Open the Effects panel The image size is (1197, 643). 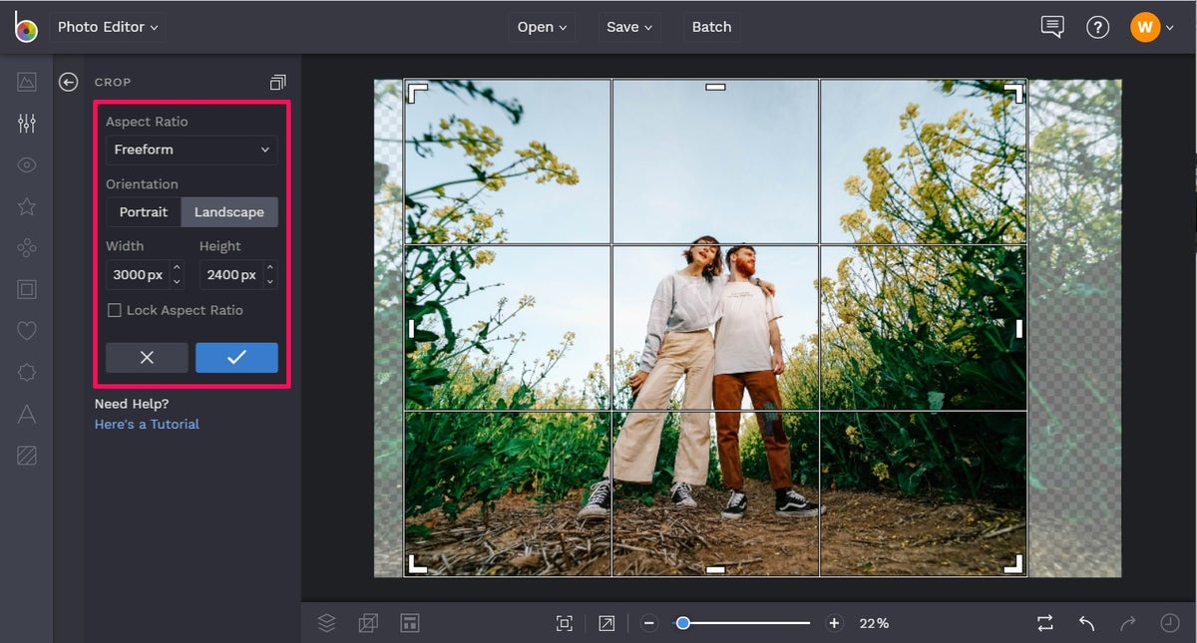tap(26, 206)
